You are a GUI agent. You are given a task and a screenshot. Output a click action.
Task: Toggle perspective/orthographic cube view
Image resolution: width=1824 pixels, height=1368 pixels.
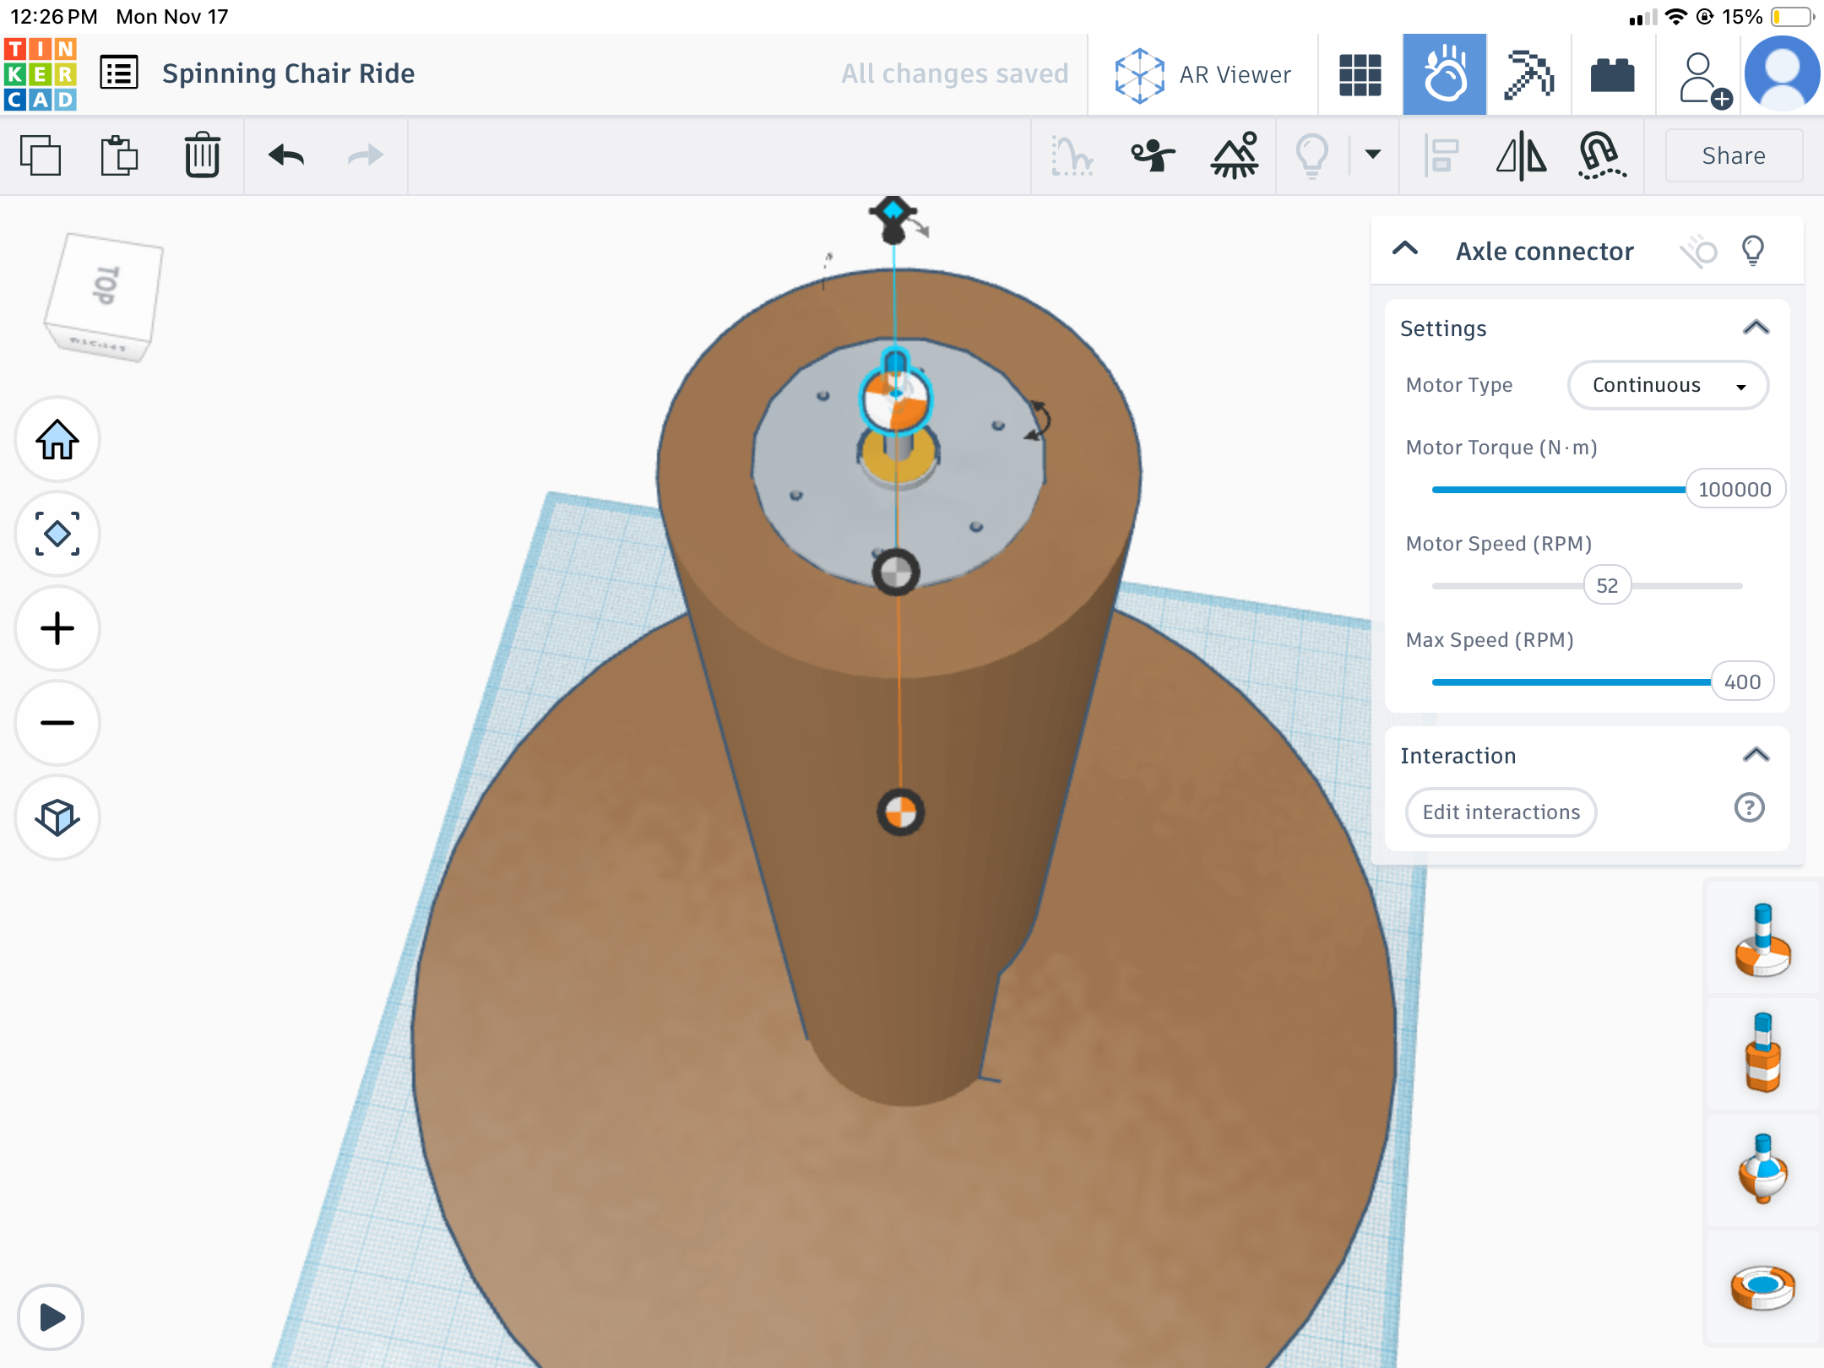(57, 817)
